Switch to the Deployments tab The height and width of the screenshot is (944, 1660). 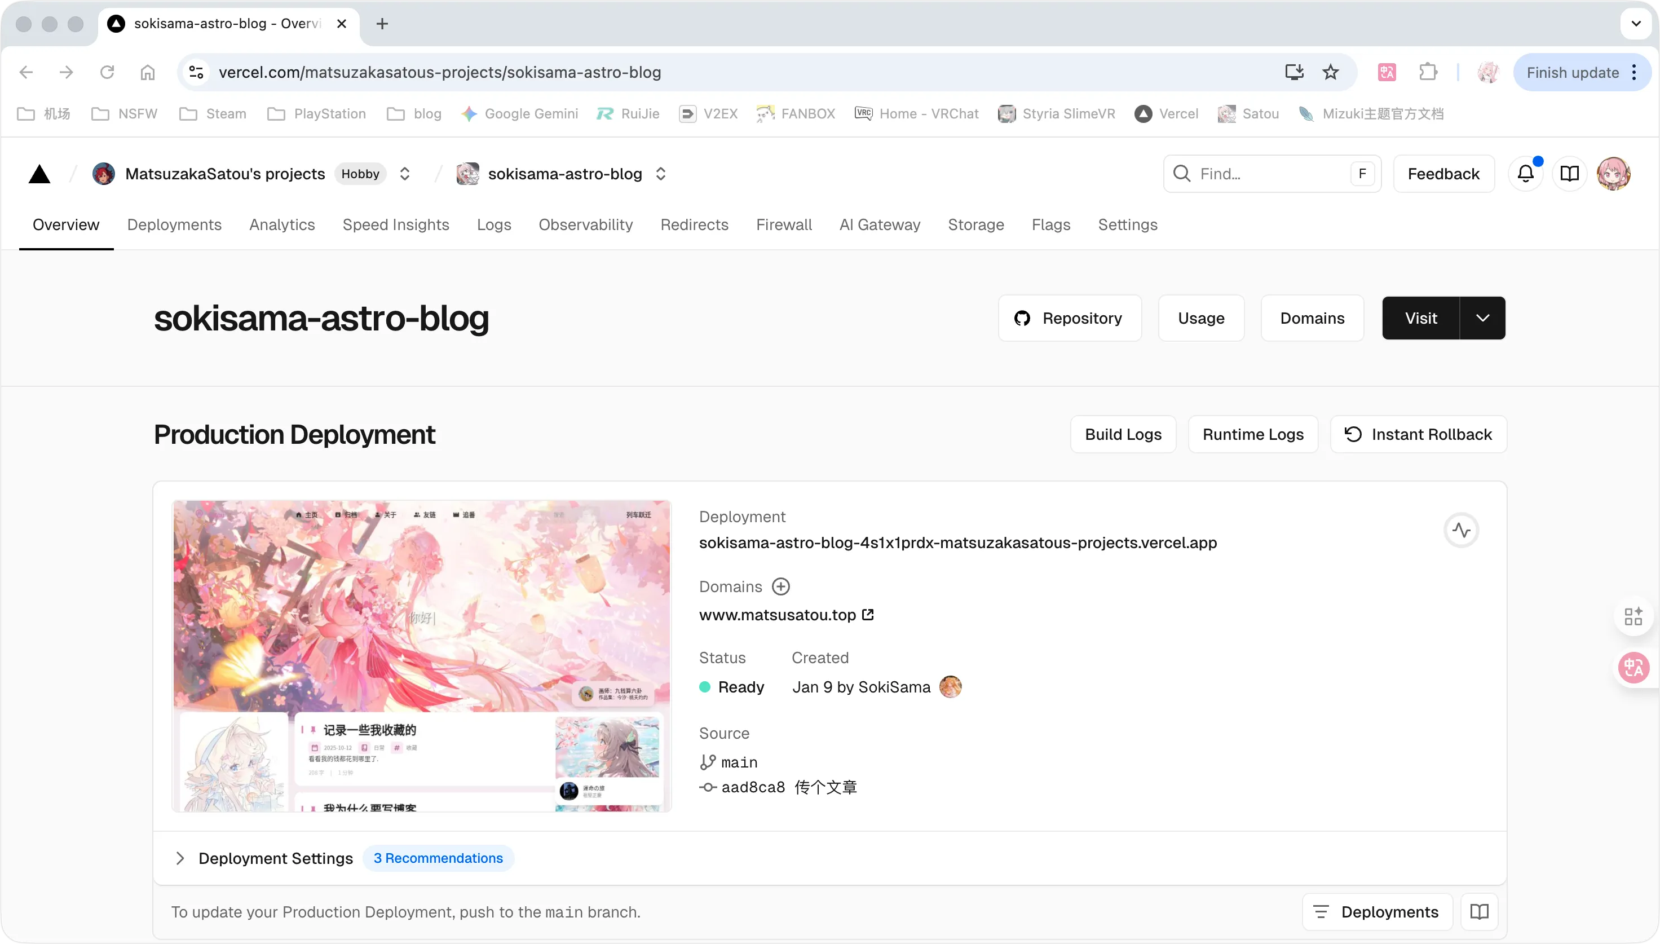(x=174, y=225)
